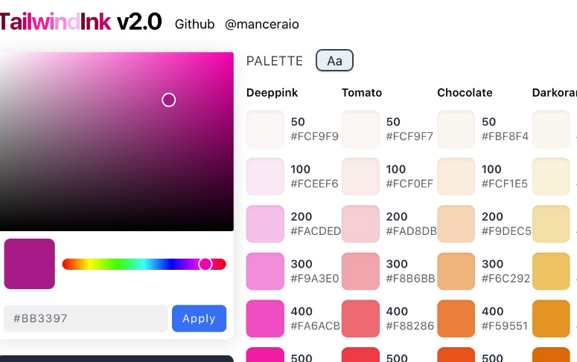This screenshot has height=362, width=577.
Task: Click the saturation picker circle handle
Action: [169, 100]
